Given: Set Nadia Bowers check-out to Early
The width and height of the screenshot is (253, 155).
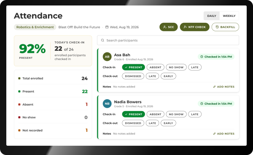Looking at the screenshot, I should (x=168, y=123).
